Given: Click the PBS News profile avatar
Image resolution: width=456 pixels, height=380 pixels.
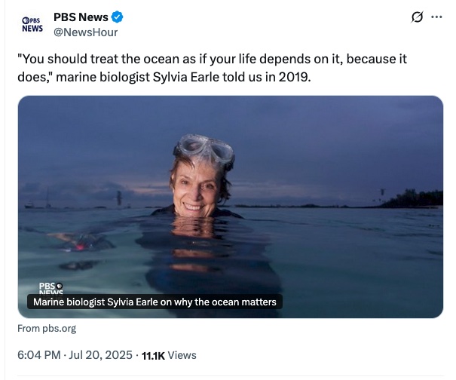Looking at the screenshot, I should [x=32, y=24].
